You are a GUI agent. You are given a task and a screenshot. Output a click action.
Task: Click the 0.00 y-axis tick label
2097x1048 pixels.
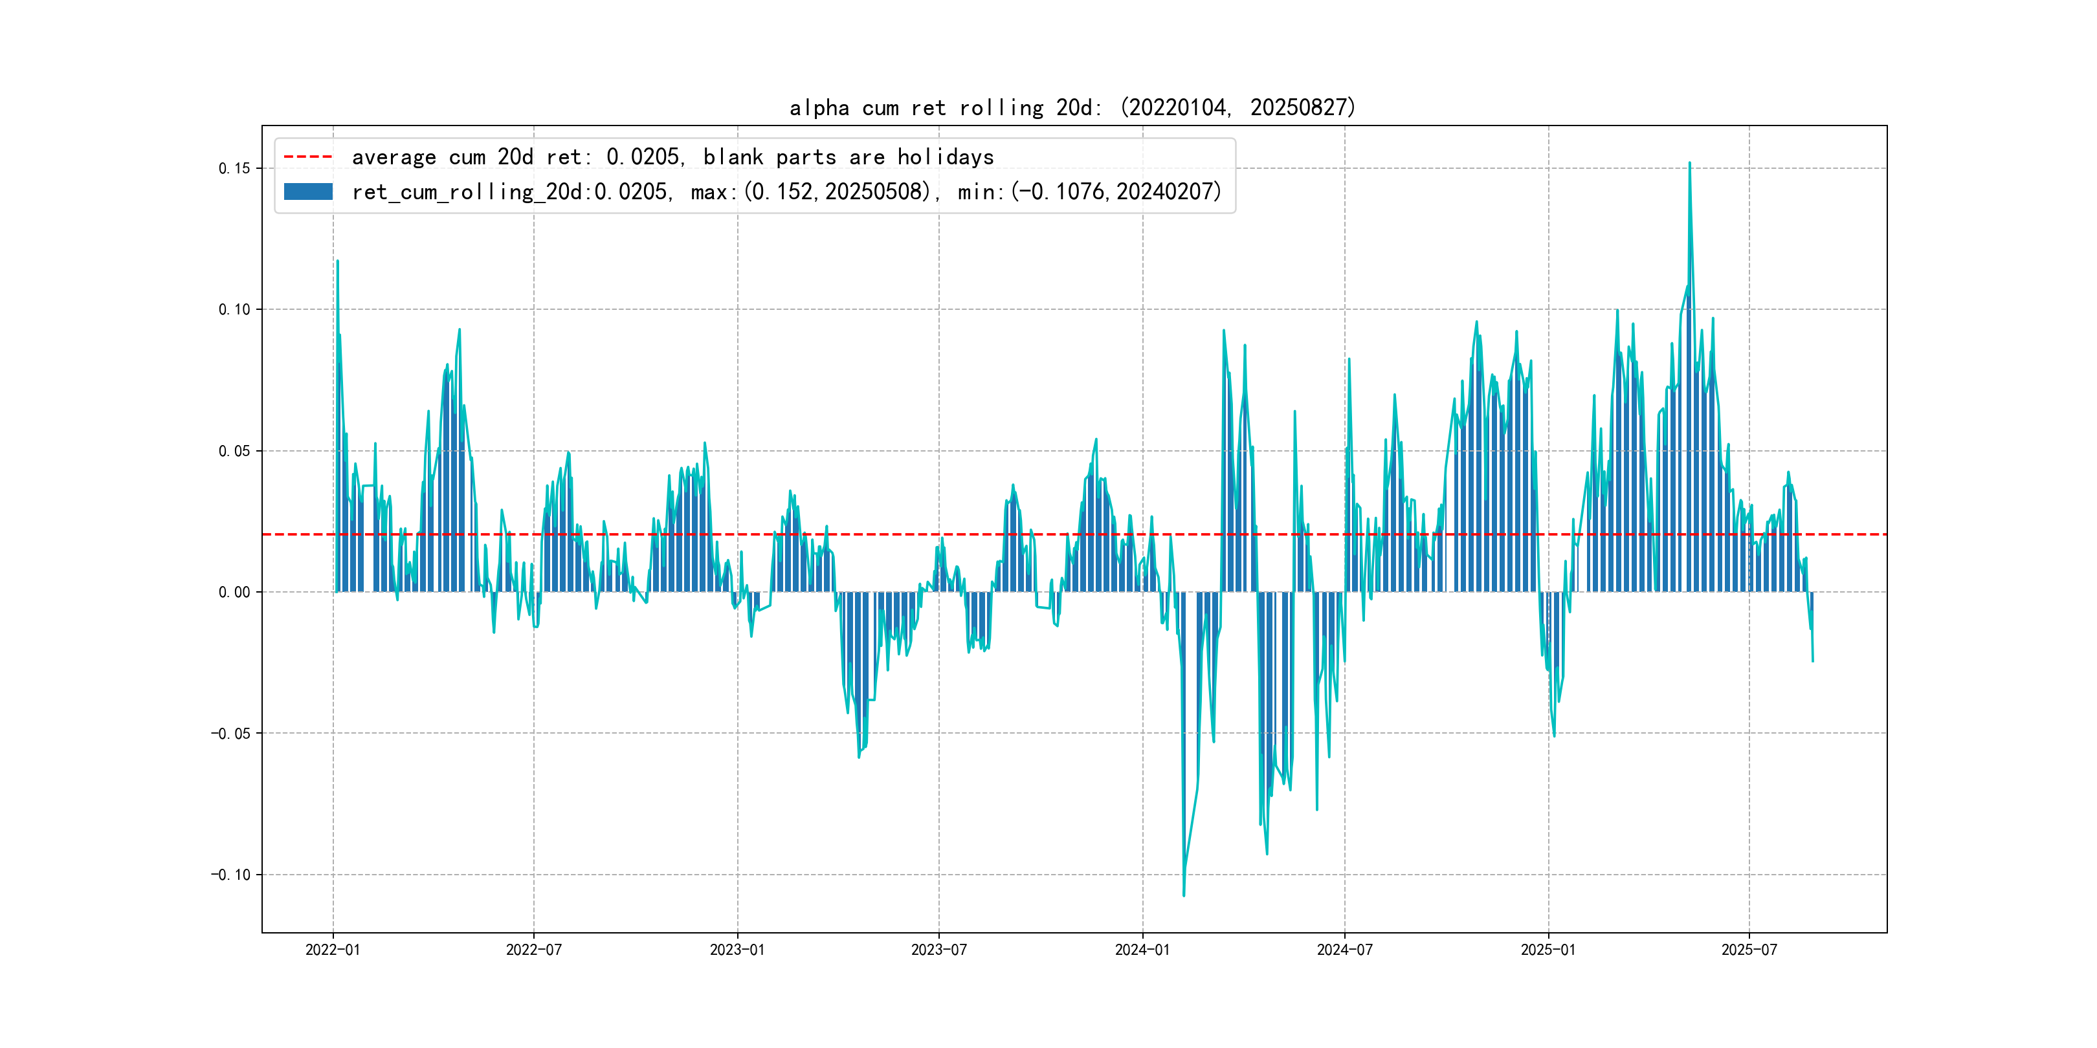(x=234, y=593)
